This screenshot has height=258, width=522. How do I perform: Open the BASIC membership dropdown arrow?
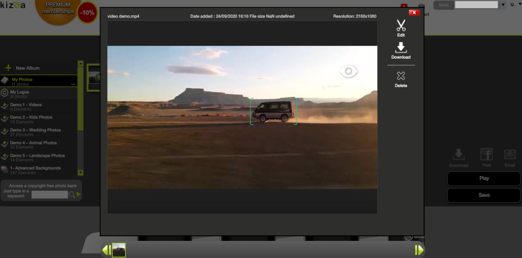[x=503, y=5]
